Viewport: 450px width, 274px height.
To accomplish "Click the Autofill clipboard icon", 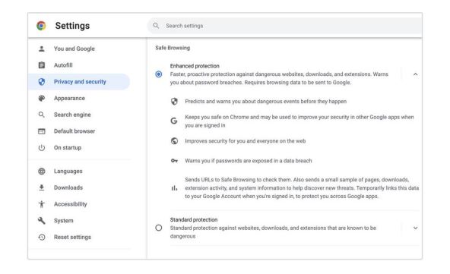I will pyautogui.click(x=42, y=65).
